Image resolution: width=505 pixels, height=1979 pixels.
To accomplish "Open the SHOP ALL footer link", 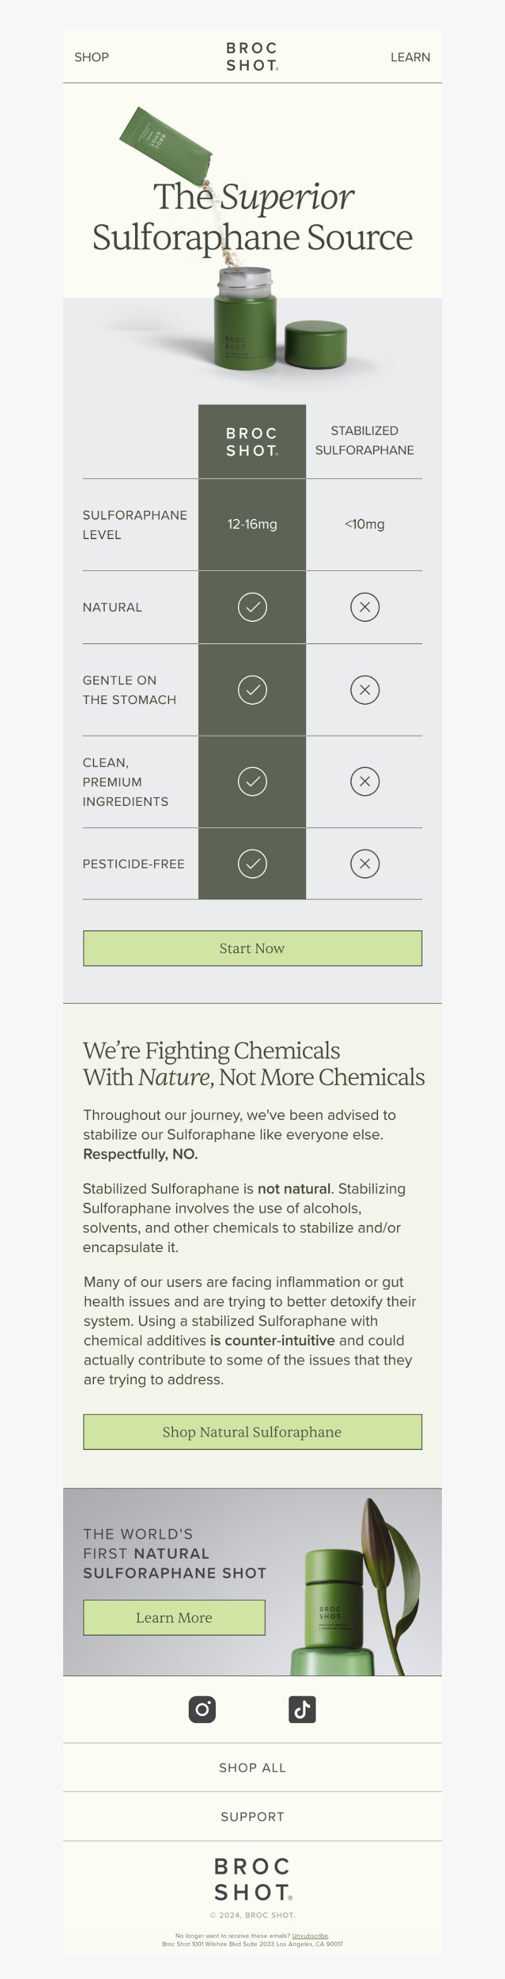I will (x=252, y=1768).
